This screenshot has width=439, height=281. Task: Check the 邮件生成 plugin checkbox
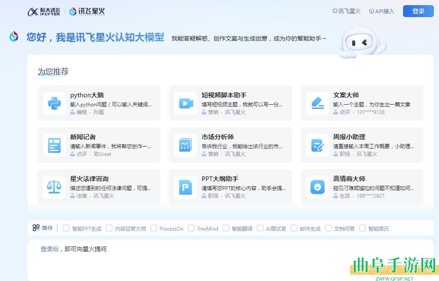tap(294, 228)
